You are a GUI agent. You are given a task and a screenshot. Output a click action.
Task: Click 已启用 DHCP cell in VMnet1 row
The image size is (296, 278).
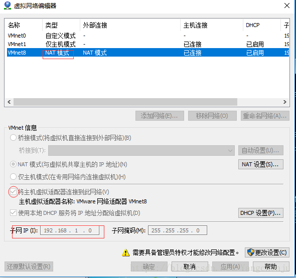(x=255, y=44)
